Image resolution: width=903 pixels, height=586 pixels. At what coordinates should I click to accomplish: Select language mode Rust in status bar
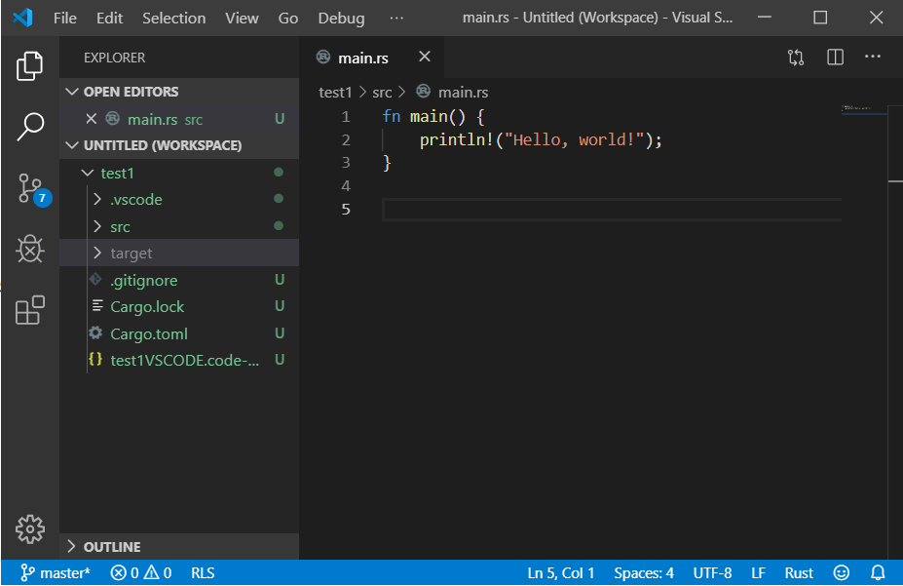click(x=799, y=572)
